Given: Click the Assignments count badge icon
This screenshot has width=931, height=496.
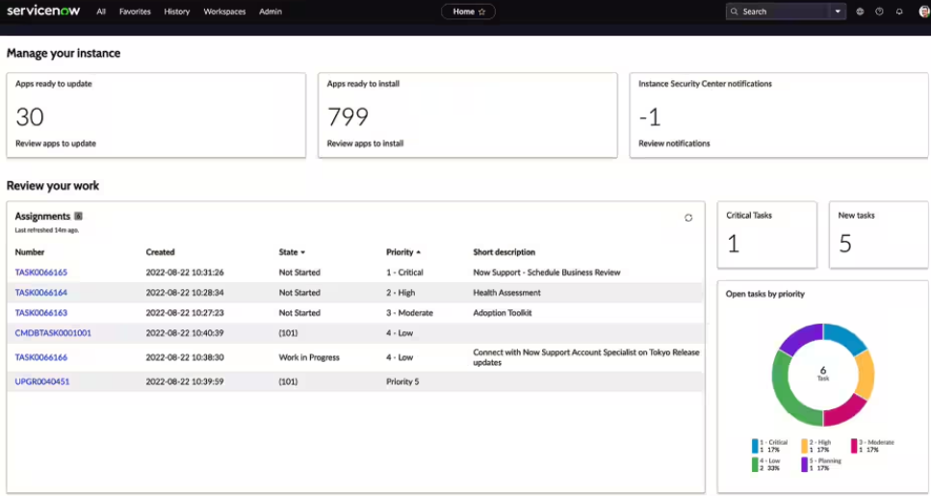Looking at the screenshot, I should click(78, 217).
